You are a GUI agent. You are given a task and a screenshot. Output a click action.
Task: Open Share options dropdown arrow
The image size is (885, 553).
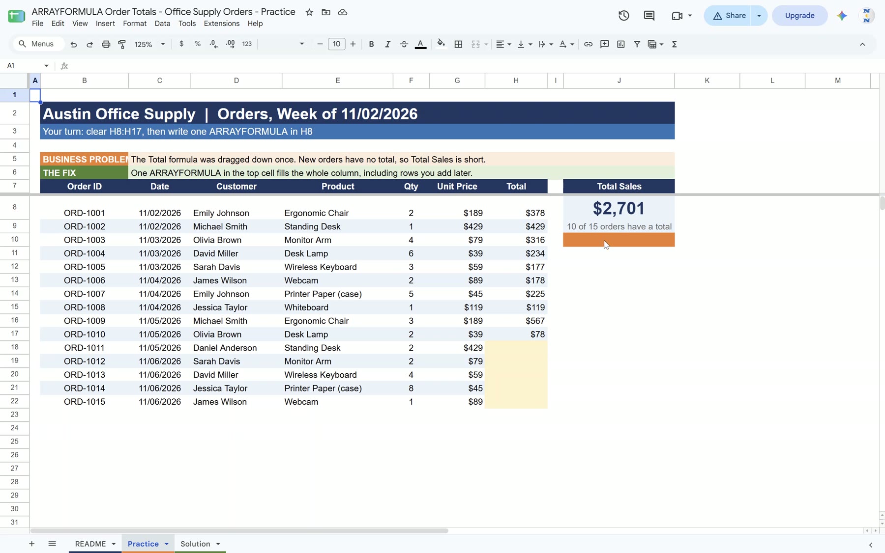click(x=759, y=16)
